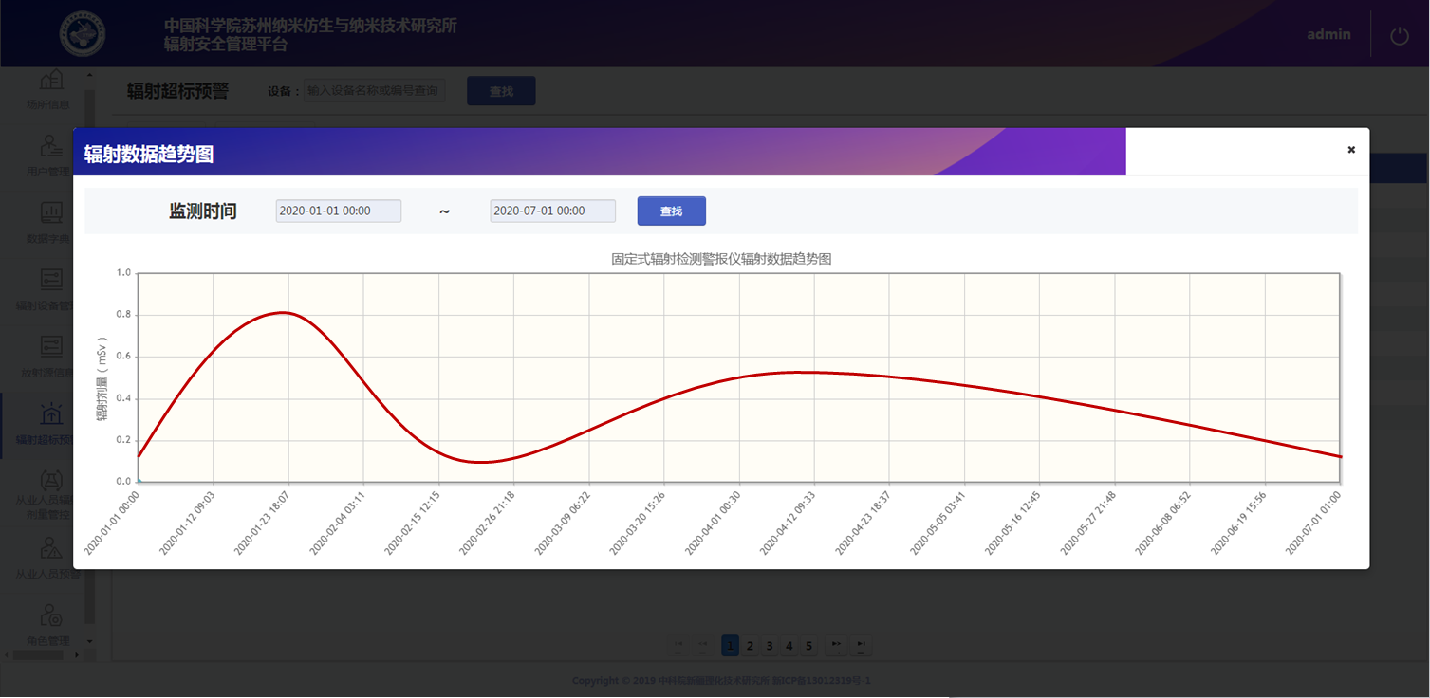Click the start time field 2020-01-01 00:00

[x=338, y=211]
